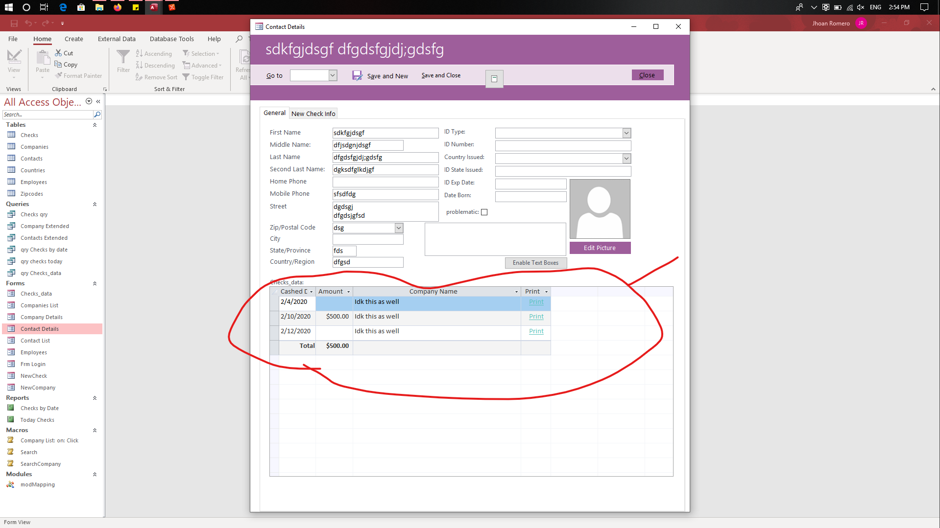Click the Windows Start button
940x528 pixels.
pos(8,7)
